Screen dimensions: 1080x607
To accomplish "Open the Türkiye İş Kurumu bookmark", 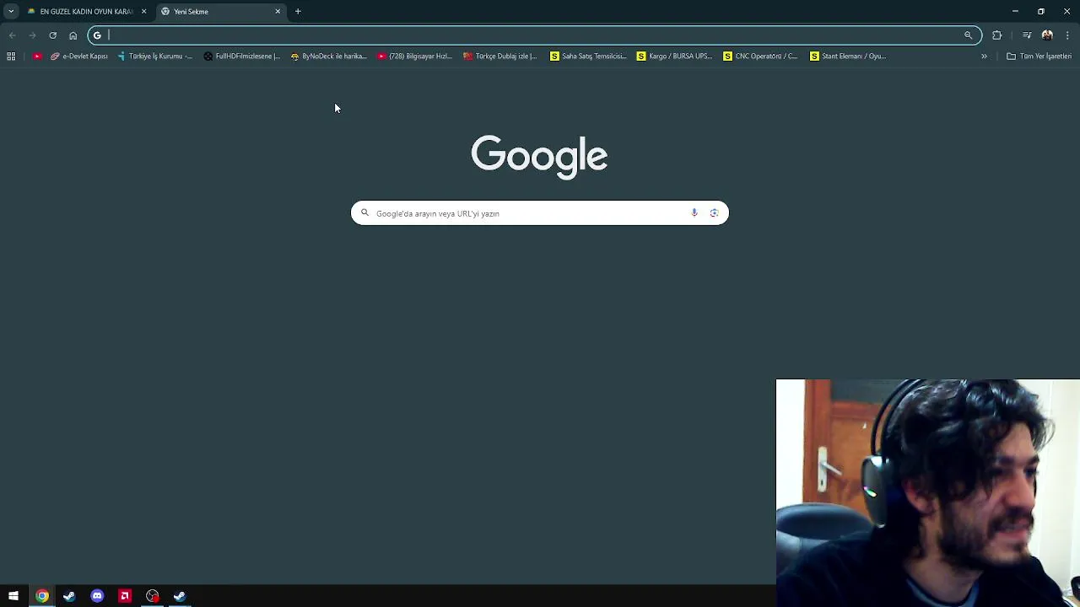I will (155, 56).
